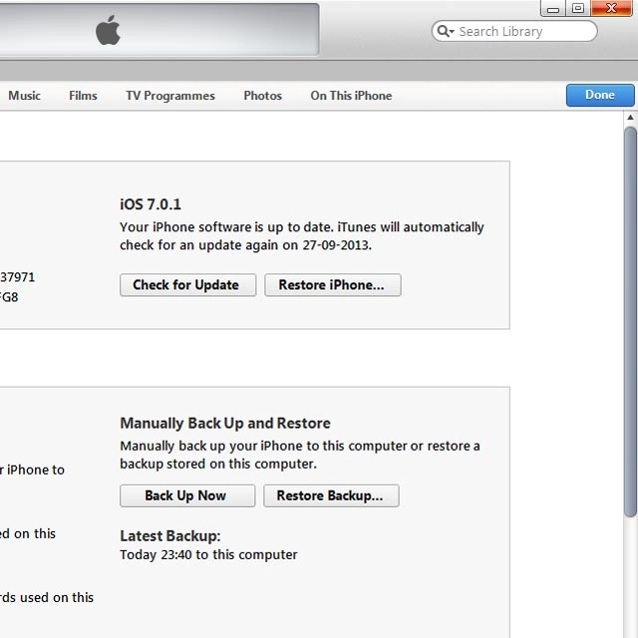This screenshot has height=638, width=638.
Task: Click Check for Update button
Action: tap(186, 285)
